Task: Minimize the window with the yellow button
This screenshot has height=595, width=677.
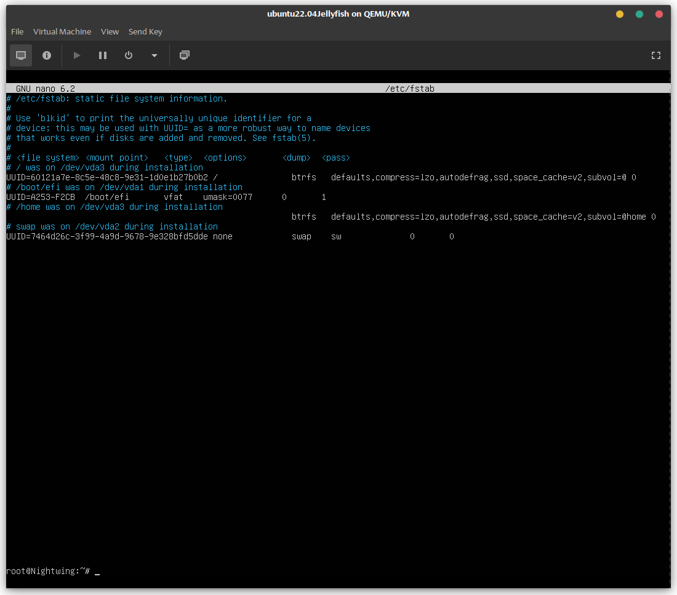Action: coord(620,14)
